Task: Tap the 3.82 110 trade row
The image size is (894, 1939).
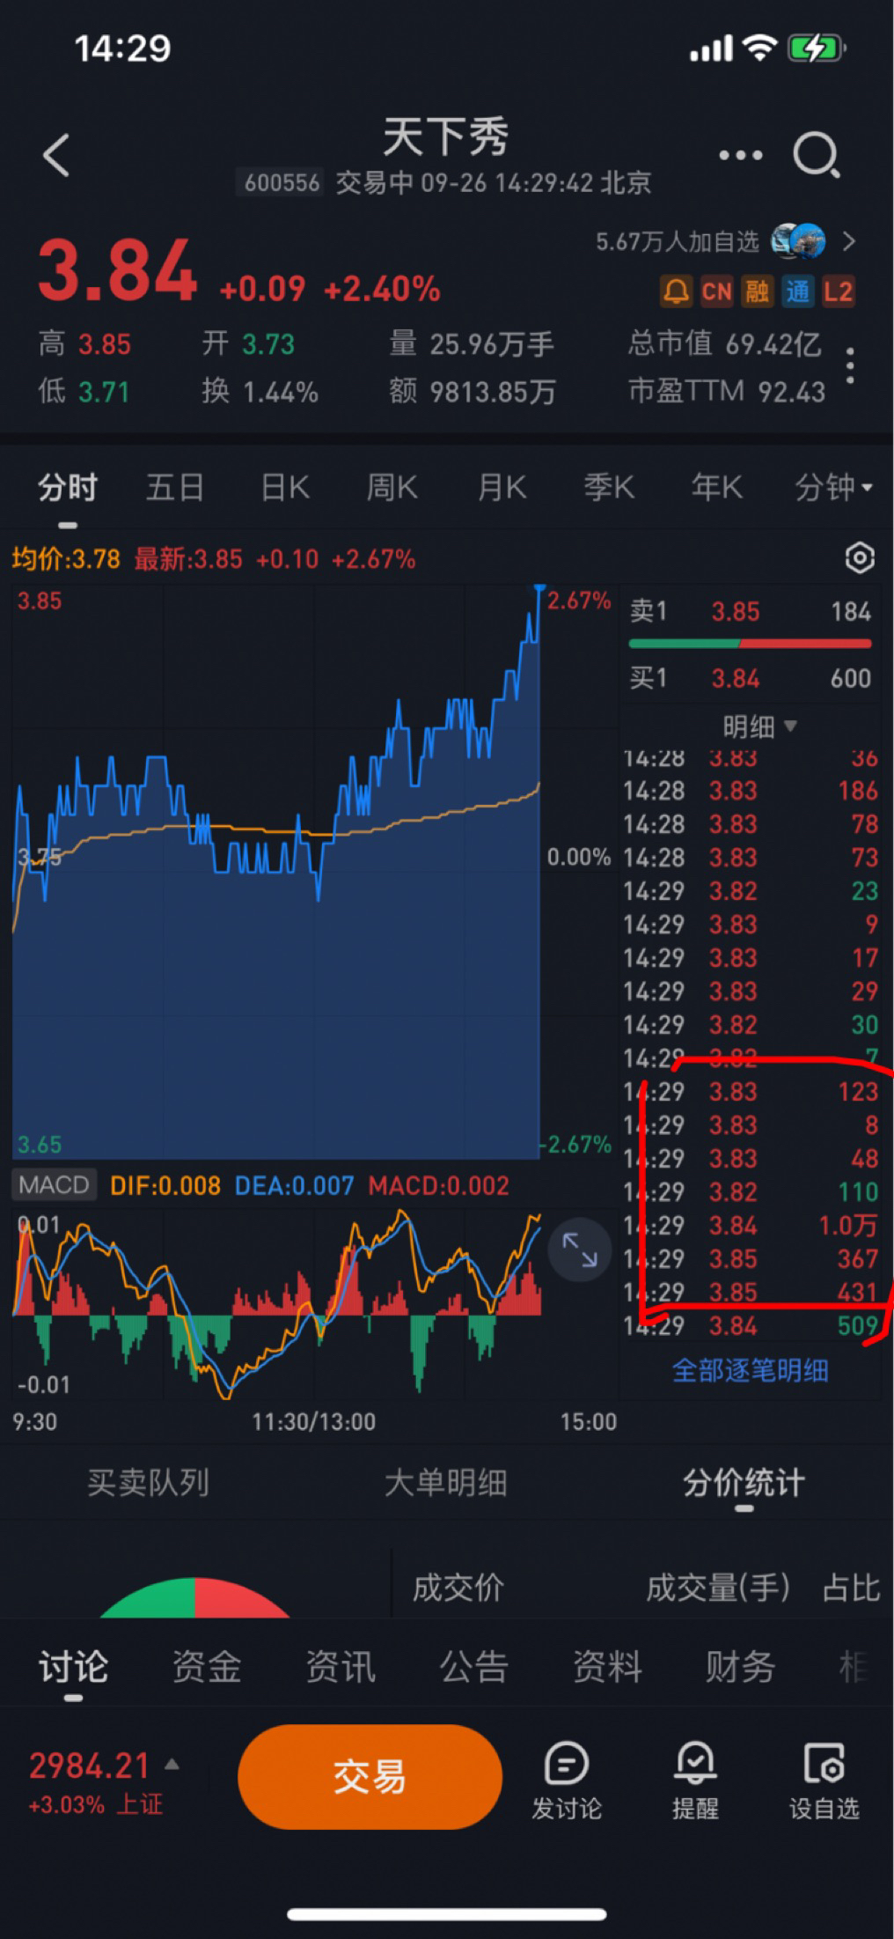Action: (750, 1192)
